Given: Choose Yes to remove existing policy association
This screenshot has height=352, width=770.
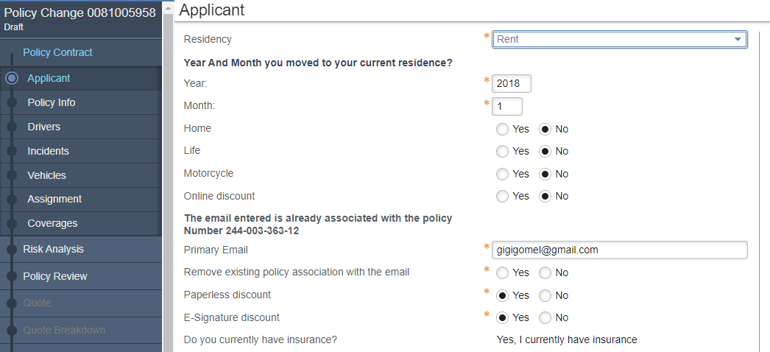Looking at the screenshot, I should pyautogui.click(x=502, y=273).
